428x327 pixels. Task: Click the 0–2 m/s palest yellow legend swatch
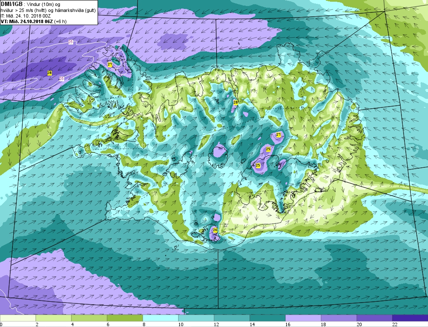[18, 318]
